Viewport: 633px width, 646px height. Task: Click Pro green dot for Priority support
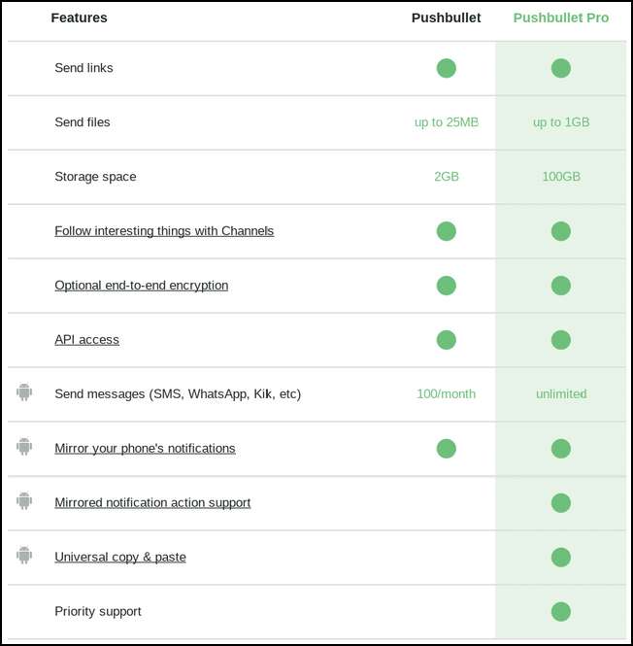pyautogui.click(x=560, y=612)
